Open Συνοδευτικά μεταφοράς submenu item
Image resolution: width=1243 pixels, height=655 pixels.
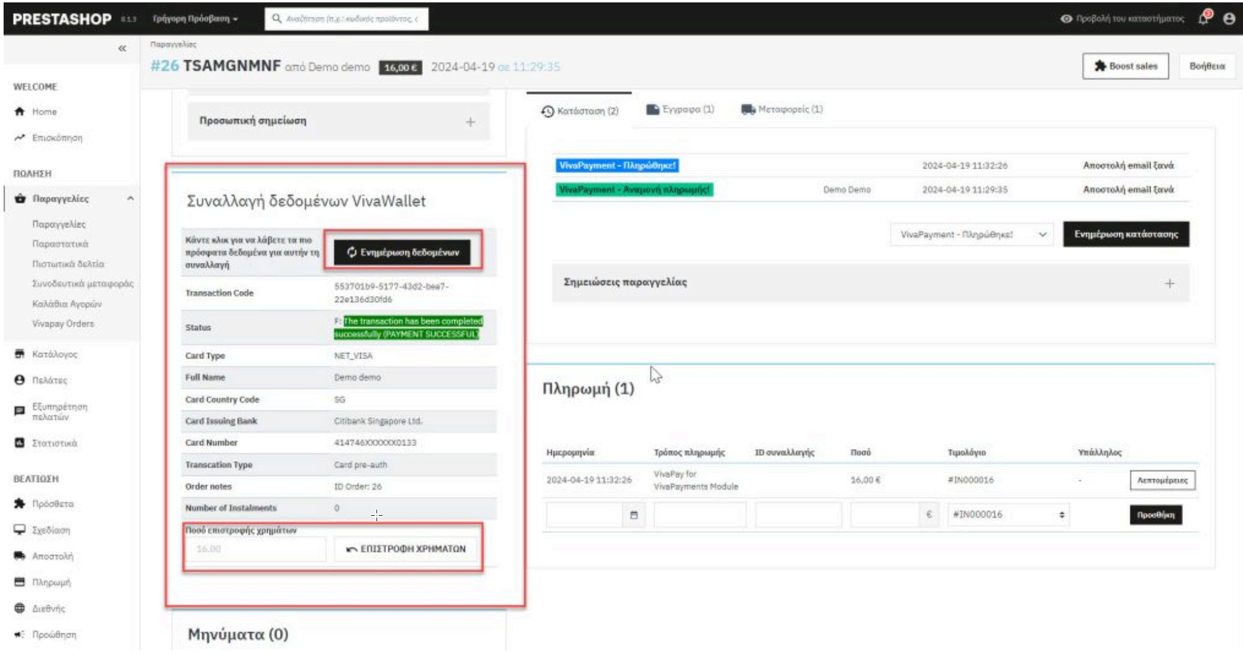coord(83,283)
